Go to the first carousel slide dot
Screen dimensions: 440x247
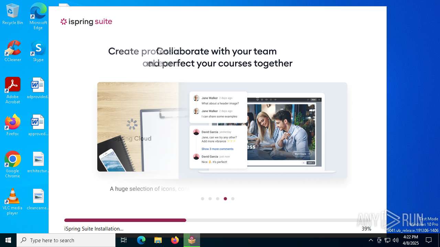coord(202,199)
